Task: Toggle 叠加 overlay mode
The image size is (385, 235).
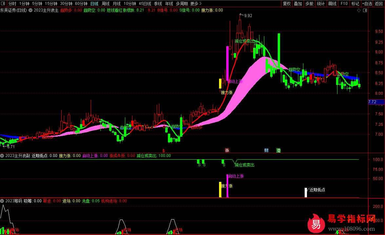Action: coord(298,4)
